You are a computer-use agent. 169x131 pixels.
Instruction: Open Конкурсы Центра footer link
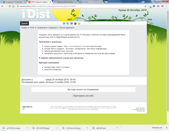[139, 109]
